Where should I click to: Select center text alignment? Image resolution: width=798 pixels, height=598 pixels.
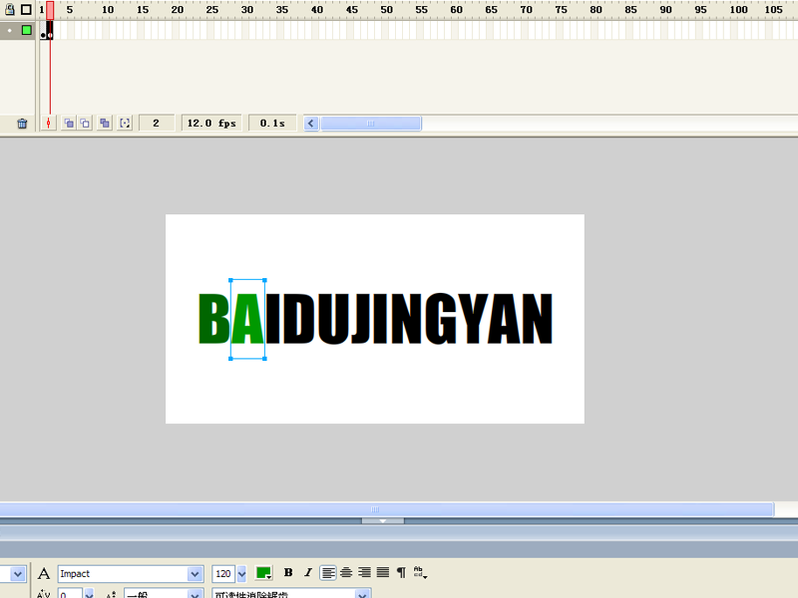[346, 572]
